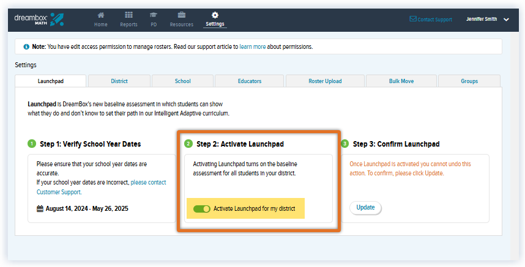This screenshot has height=267, width=525.
Task: Click the Update button
Action: 365,208
